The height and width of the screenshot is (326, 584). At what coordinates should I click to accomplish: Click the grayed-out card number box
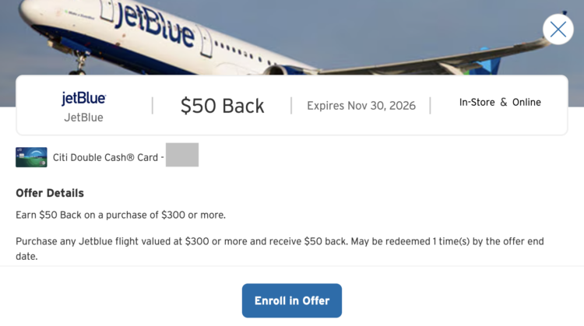182,155
